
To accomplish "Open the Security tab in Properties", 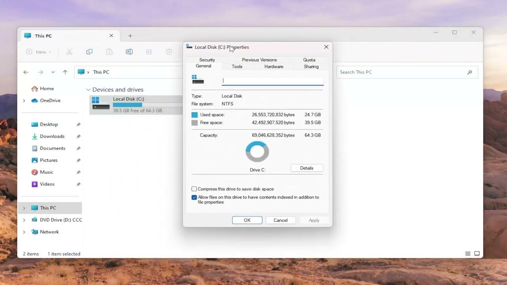I will 207,59.
